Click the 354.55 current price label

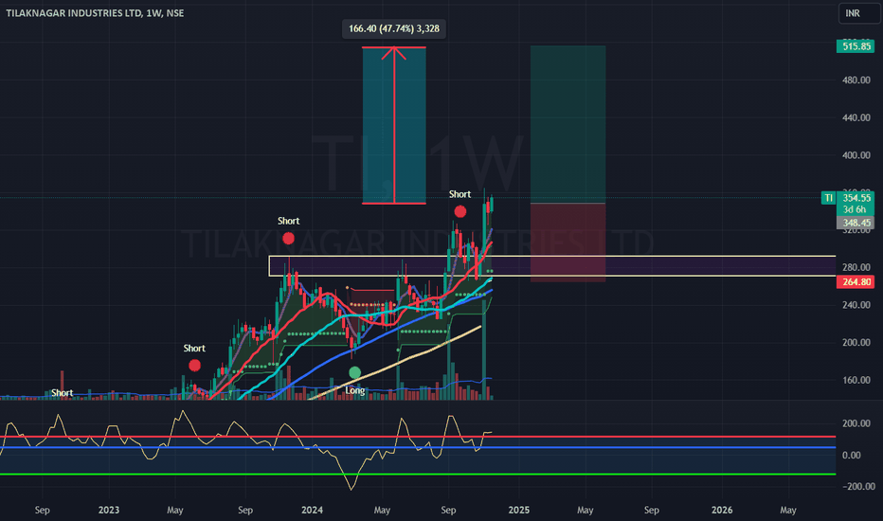(856, 198)
